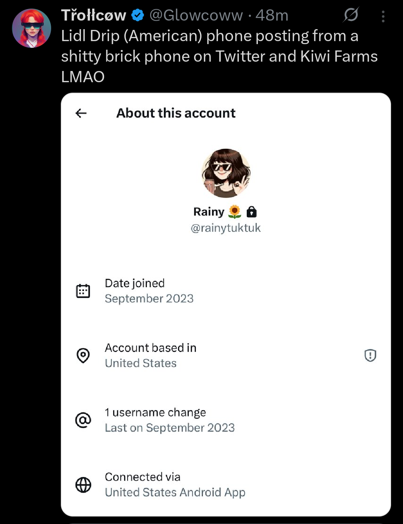Click the location pin icon

[x=83, y=355]
